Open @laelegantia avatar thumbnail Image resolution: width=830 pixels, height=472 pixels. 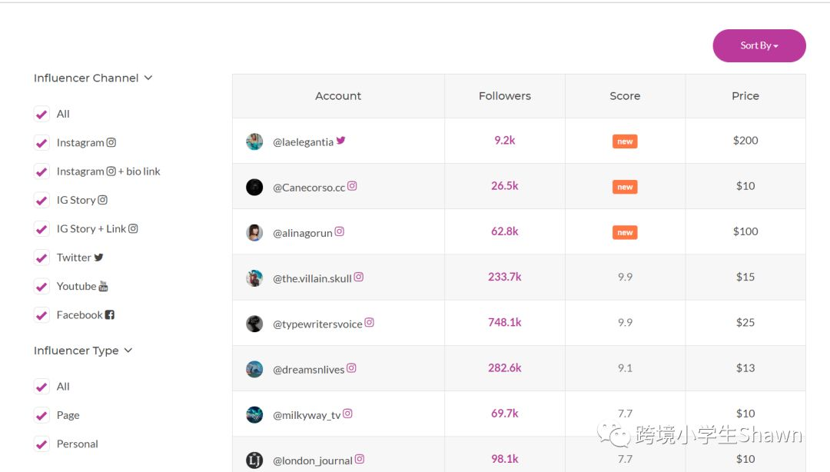coord(254,141)
